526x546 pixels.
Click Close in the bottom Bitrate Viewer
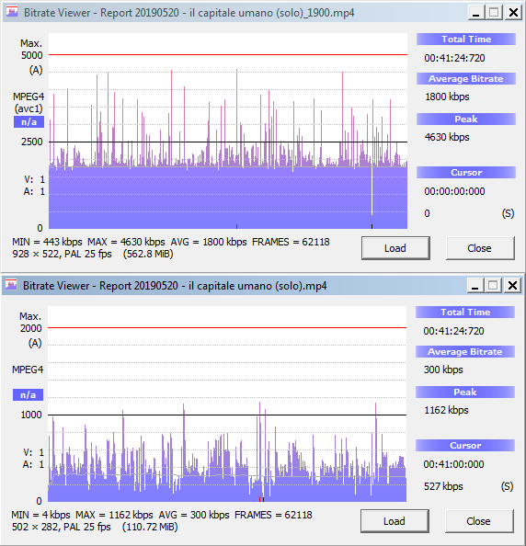[x=478, y=521]
